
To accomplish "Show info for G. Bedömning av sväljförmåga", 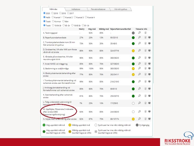I will coord(145,68).
